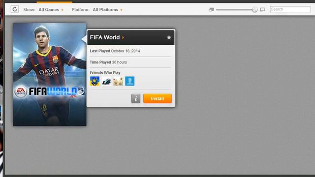The image size is (315, 177).
Task: Show FIFA World game info button
Action: tap(136, 98)
